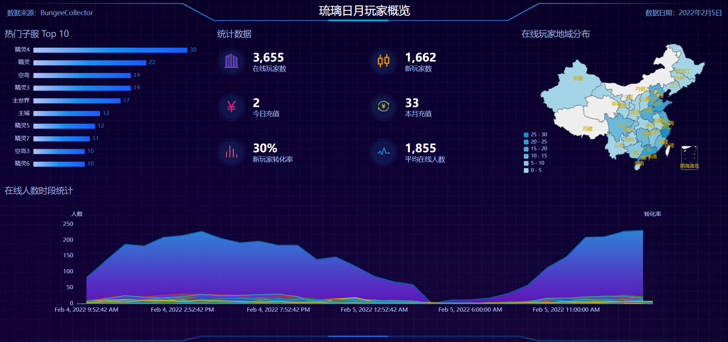Click the 精灵7 bar with value 11

click(62, 139)
